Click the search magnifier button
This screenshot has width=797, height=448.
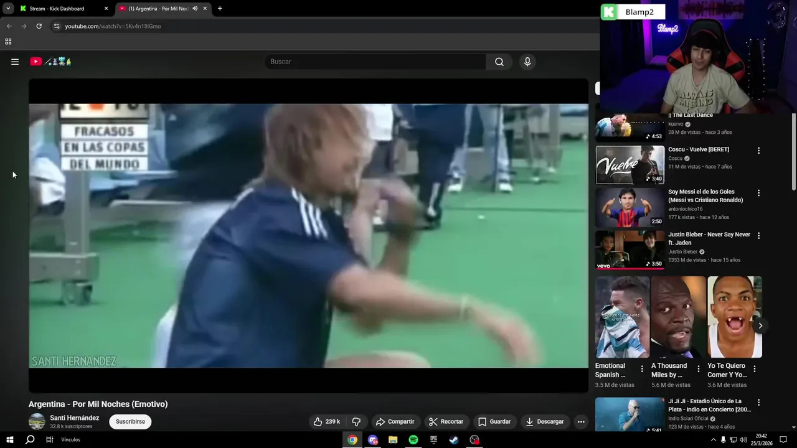point(499,62)
